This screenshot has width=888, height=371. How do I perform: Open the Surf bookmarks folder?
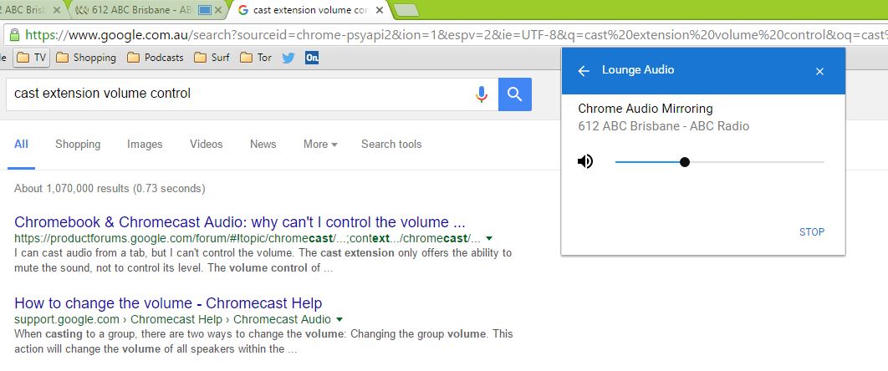pos(212,58)
